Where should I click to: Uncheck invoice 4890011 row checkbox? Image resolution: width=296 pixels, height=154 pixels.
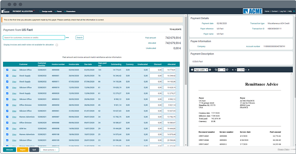tap(7, 82)
